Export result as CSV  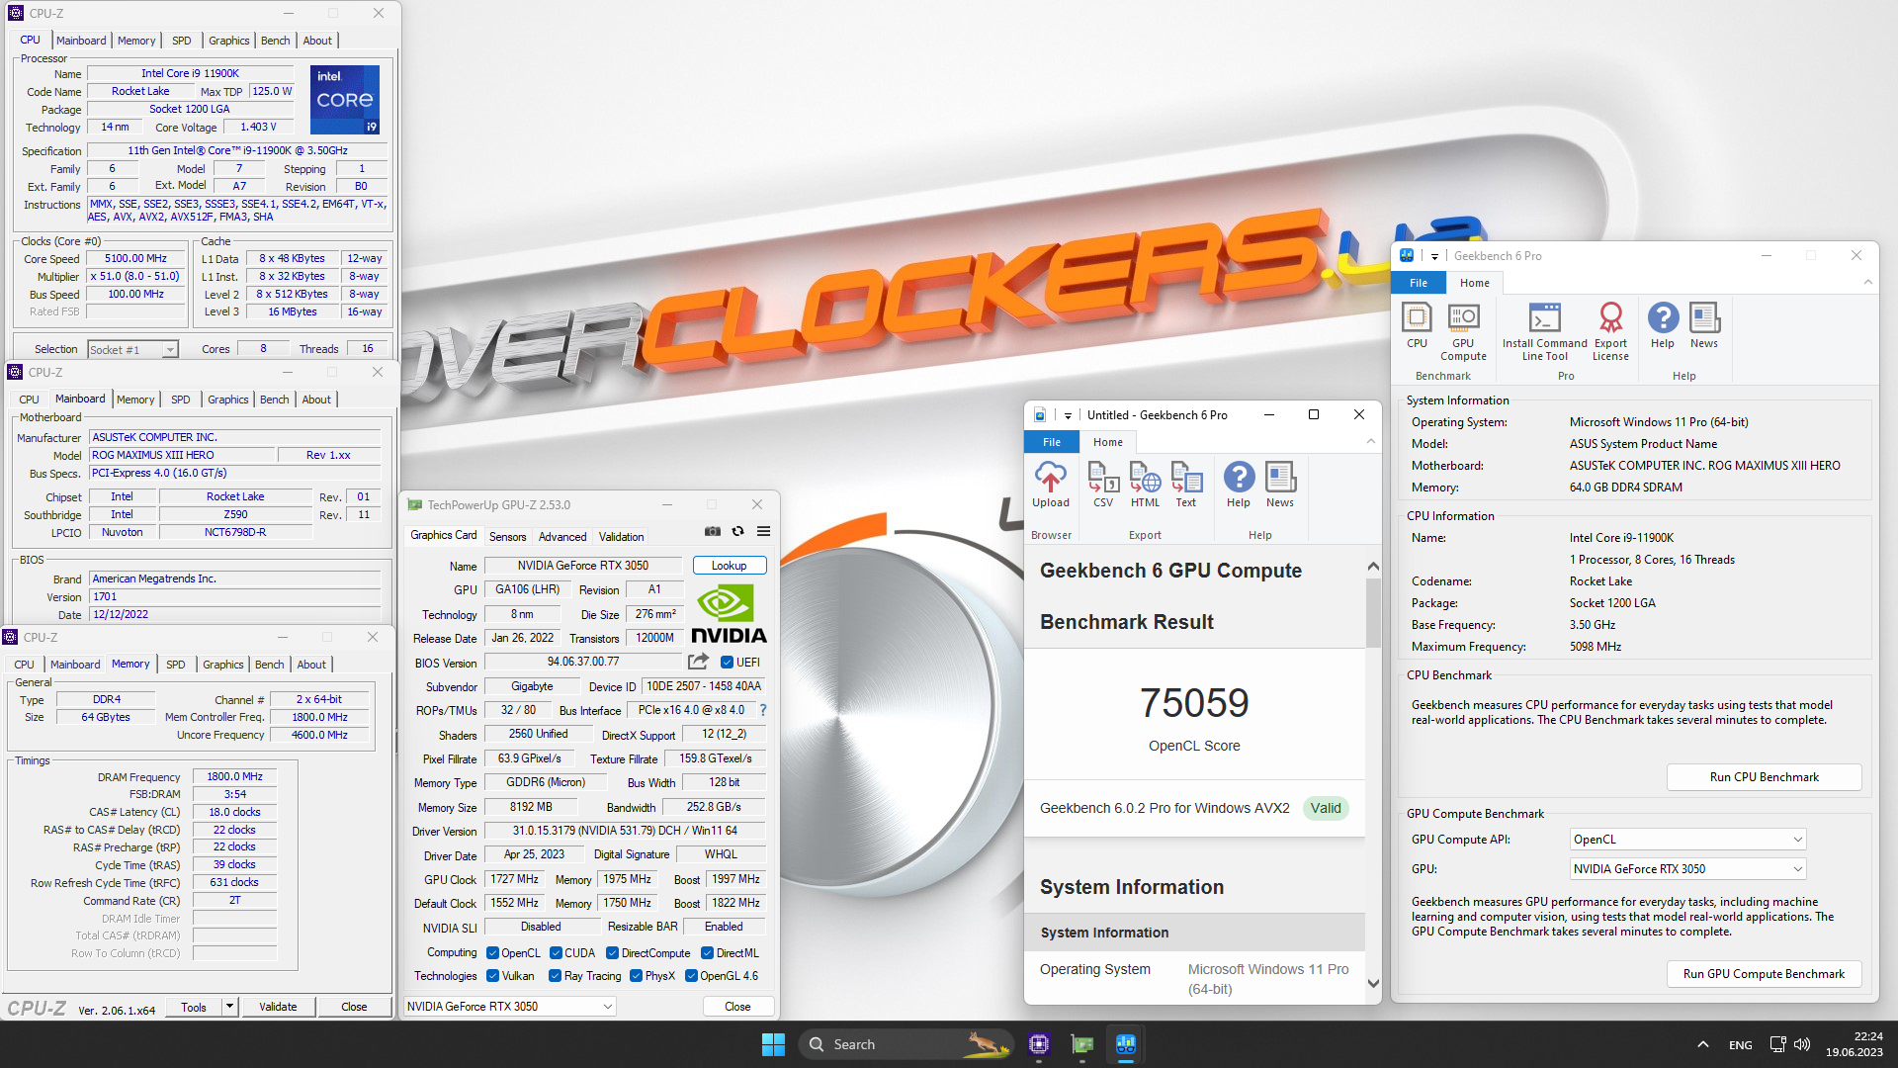1103,486
